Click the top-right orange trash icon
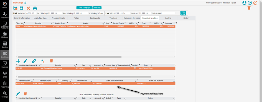This screenshot has height=102, width=262. pos(249,8)
